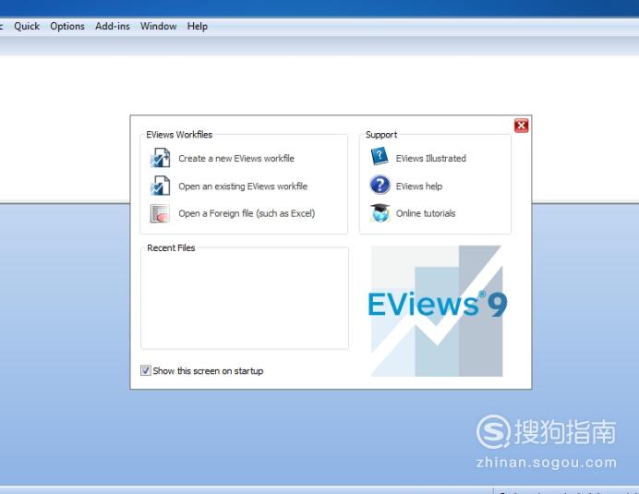Click the Show this screen on startup label
This screenshot has width=639, height=494.
tap(209, 371)
